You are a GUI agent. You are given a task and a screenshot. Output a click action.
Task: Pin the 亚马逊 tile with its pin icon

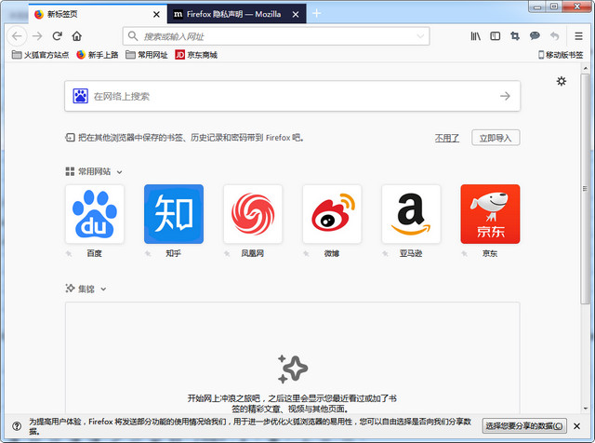click(385, 253)
